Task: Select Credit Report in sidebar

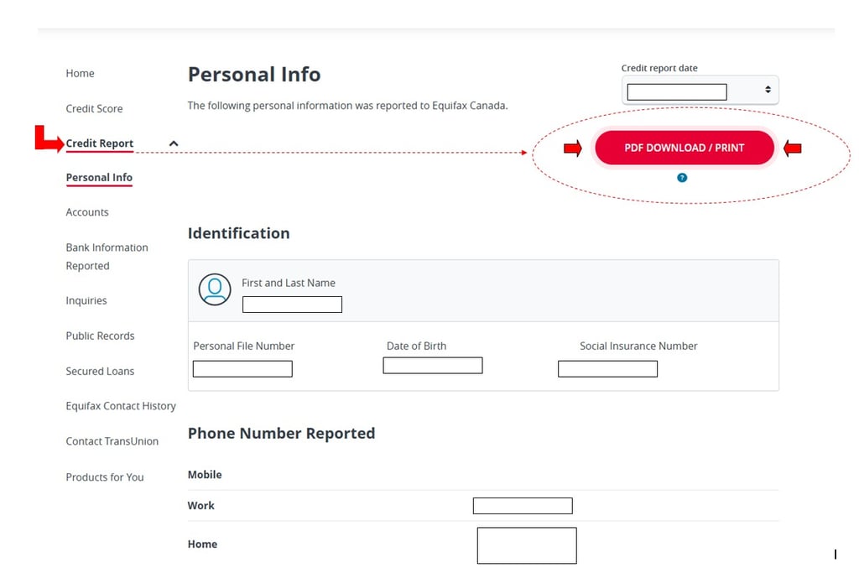Action: pyautogui.click(x=100, y=143)
